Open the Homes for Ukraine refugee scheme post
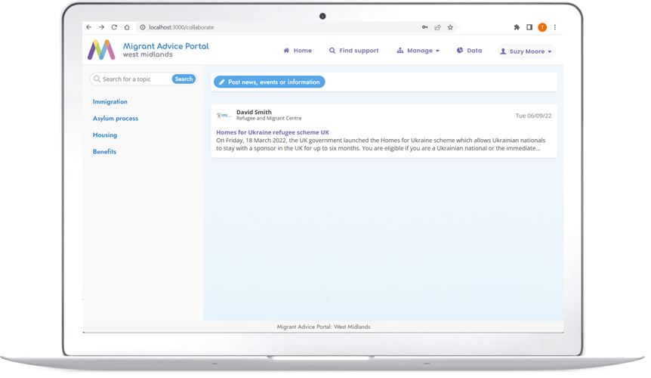This screenshot has width=651, height=378. [x=273, y=132]
